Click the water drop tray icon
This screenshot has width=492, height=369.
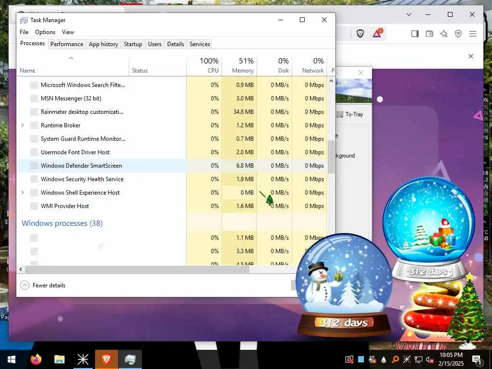pos(384,359)
